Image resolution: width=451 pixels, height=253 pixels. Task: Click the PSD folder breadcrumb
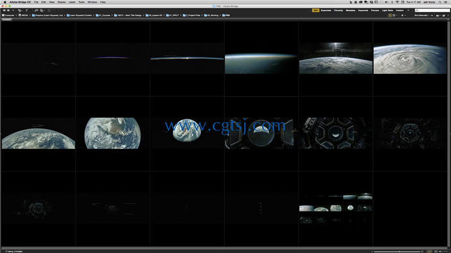click(x=226, y=15)
